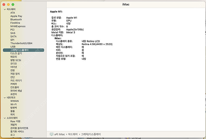206x139 pixels.
Task: Select 오디오 in the sidebar
Action: tap(14, 64)
